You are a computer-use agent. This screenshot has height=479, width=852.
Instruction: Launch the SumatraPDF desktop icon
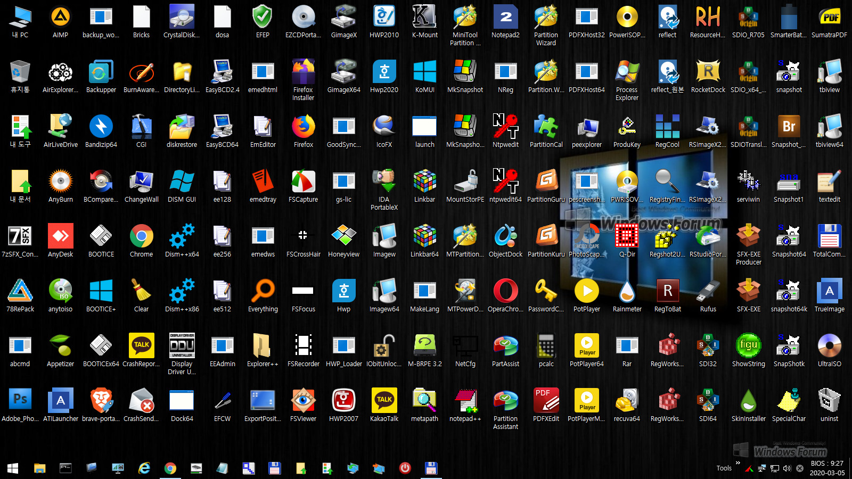(x=829, y=22)
